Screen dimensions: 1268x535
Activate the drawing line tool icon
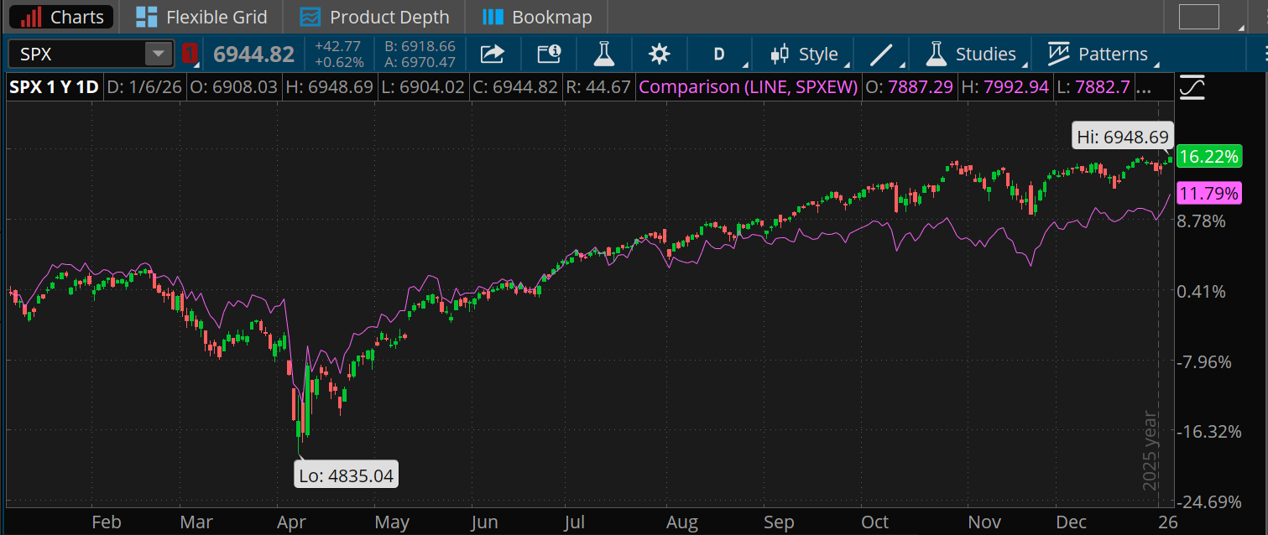pyautogui.click(x=882, y=53)
